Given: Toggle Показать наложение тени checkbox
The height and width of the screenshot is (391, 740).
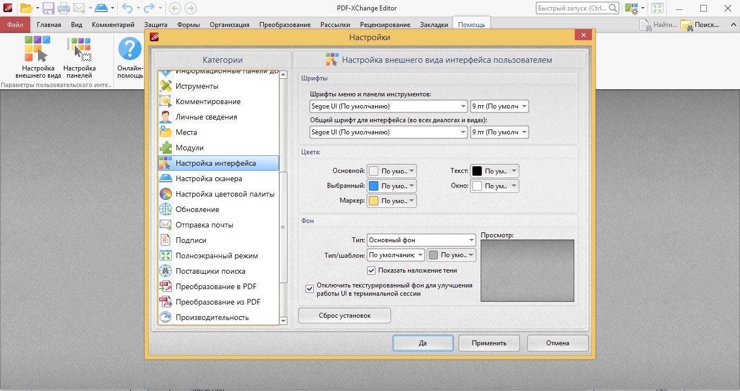Looking at the screenshot, I should point(372,270).
